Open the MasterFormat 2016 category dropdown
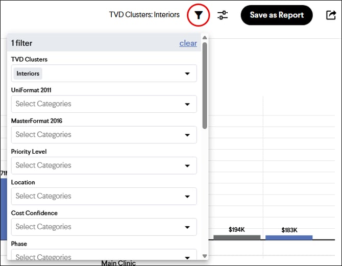 pyautogui.click(x=104, y=135)
